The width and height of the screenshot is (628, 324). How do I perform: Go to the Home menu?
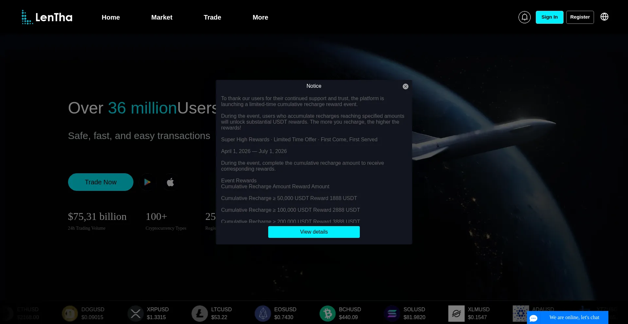(111, 17)
